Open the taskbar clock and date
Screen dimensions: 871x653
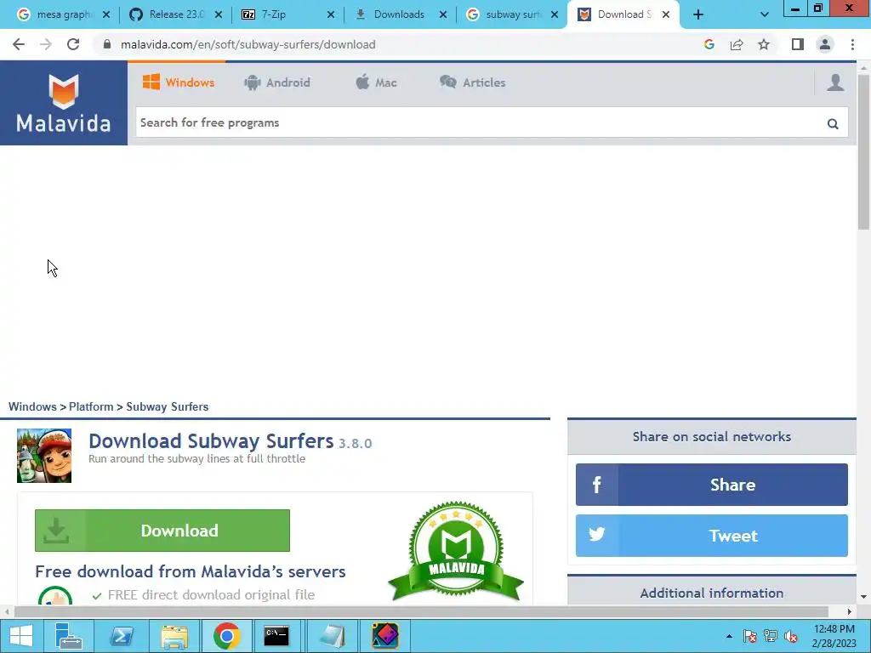pos(834,636)
